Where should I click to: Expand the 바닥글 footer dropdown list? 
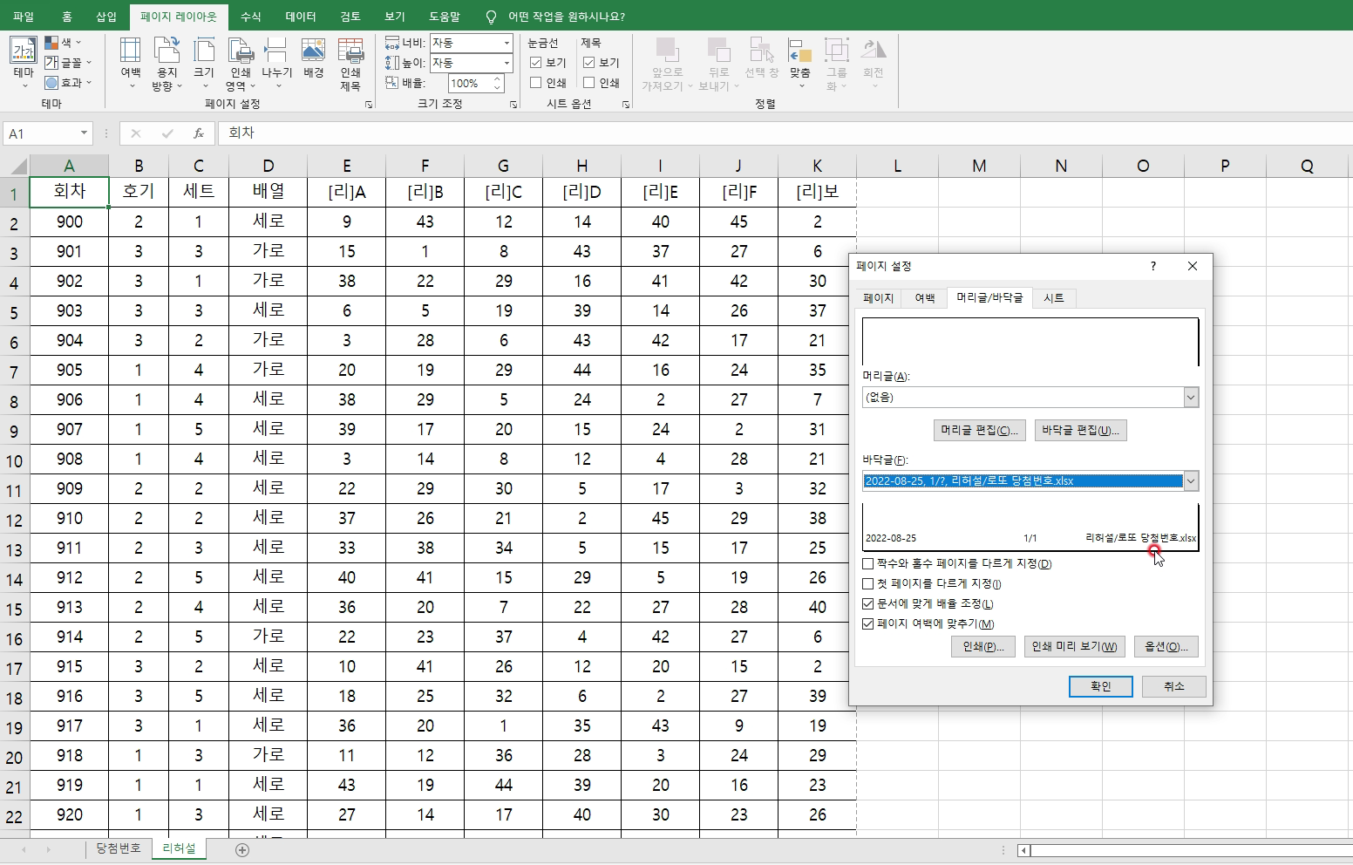1191,481
